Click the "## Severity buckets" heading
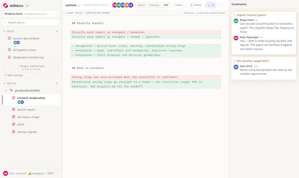 click(88, 23)
